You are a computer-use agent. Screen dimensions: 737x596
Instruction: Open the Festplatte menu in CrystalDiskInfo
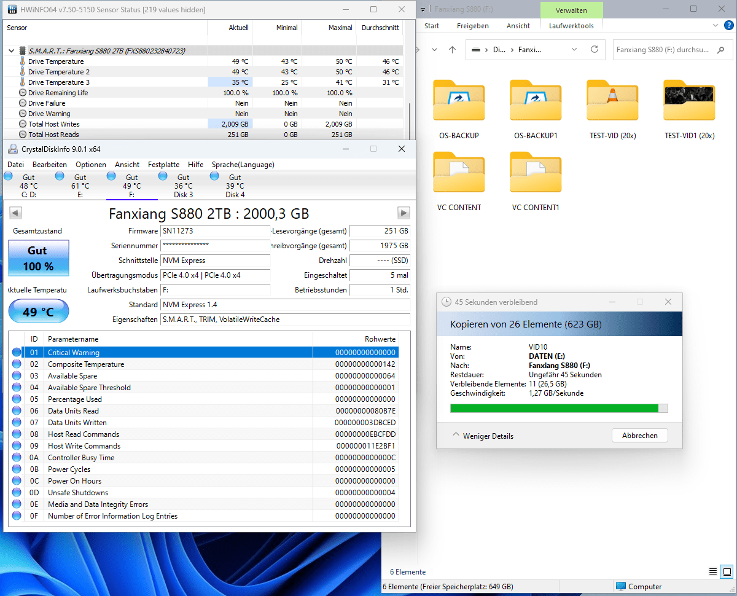point(164,165)
